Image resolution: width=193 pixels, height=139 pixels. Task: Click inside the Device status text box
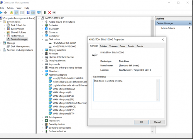coord(127,90)
